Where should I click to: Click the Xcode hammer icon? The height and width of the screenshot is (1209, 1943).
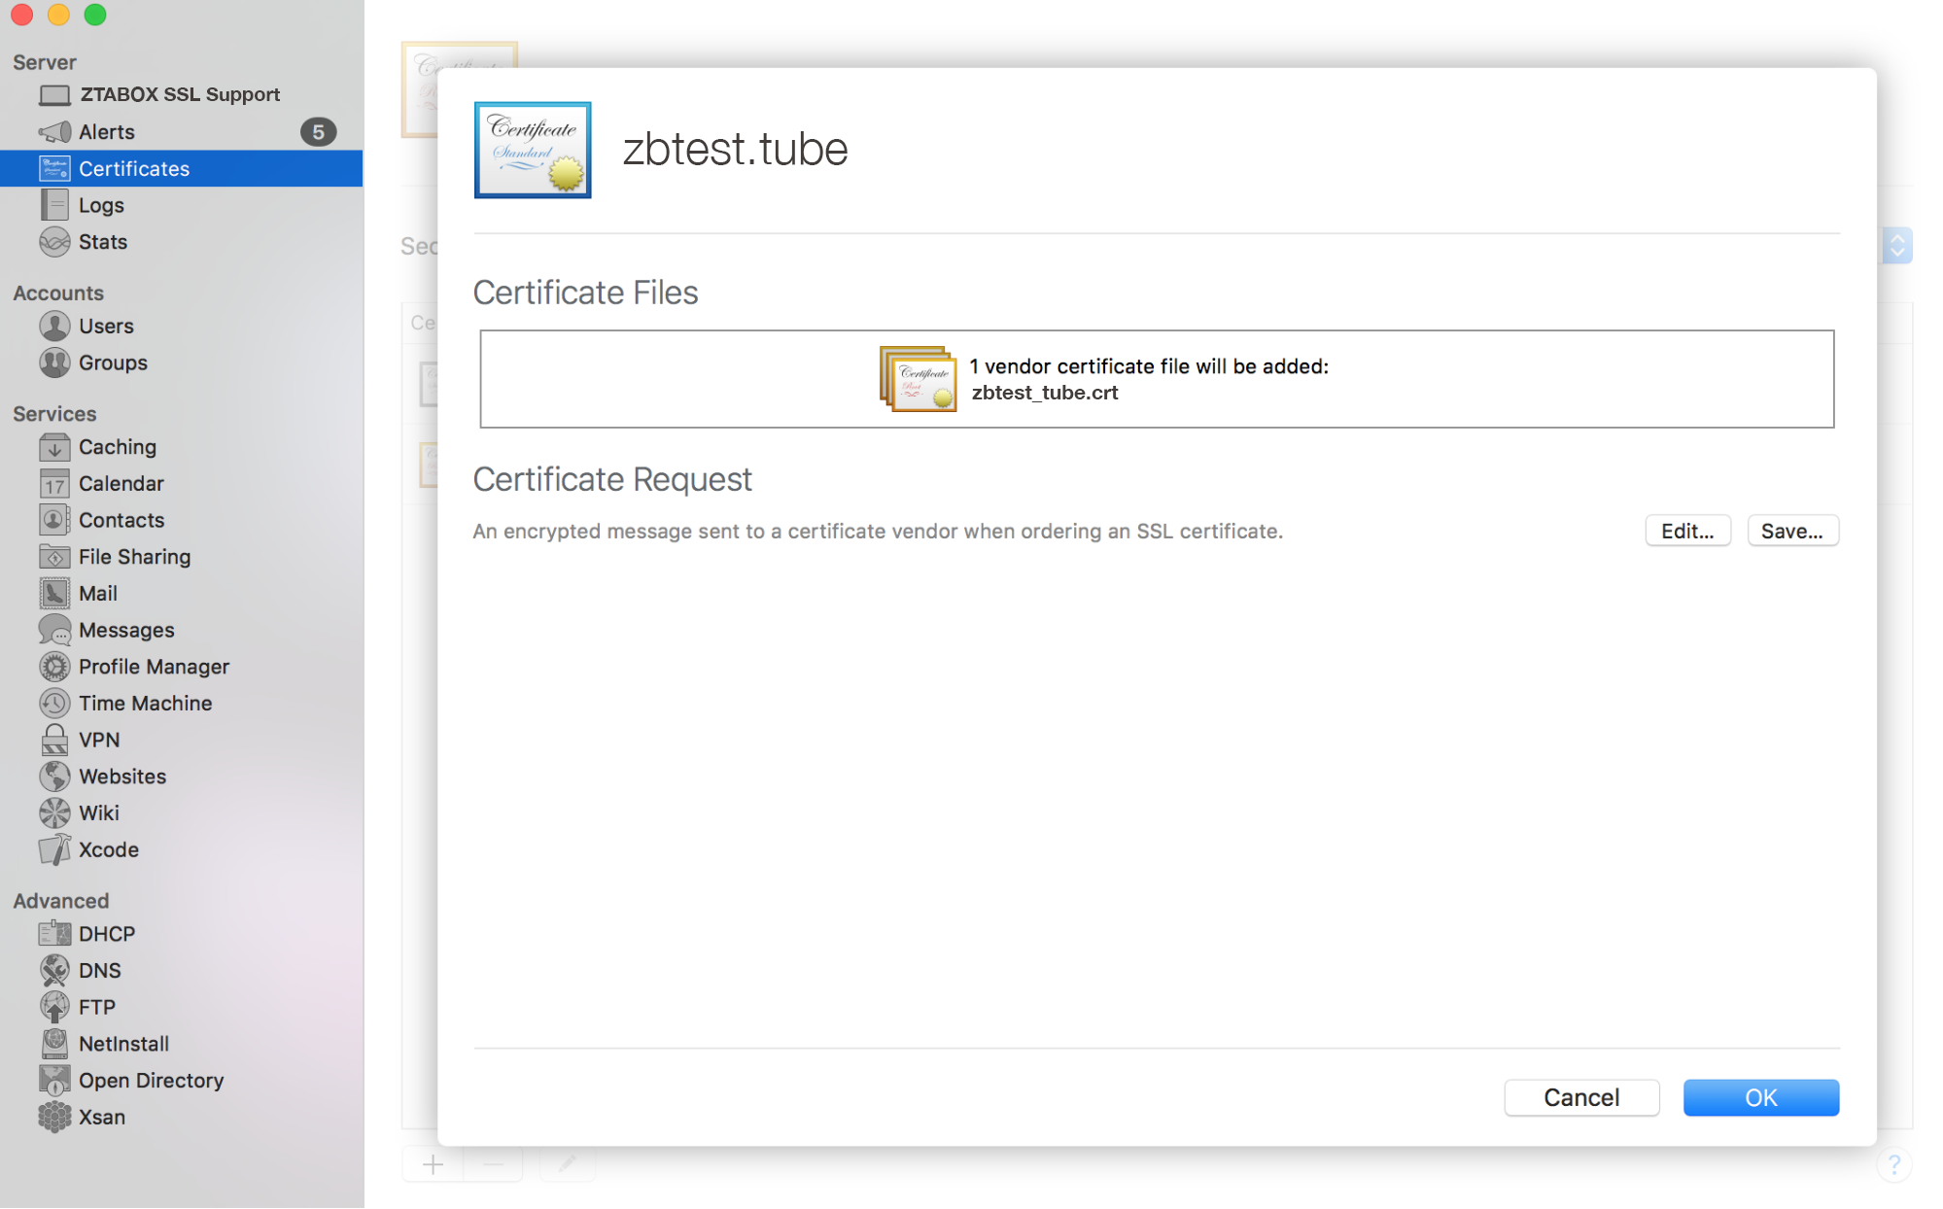click(x=54, y=849)
